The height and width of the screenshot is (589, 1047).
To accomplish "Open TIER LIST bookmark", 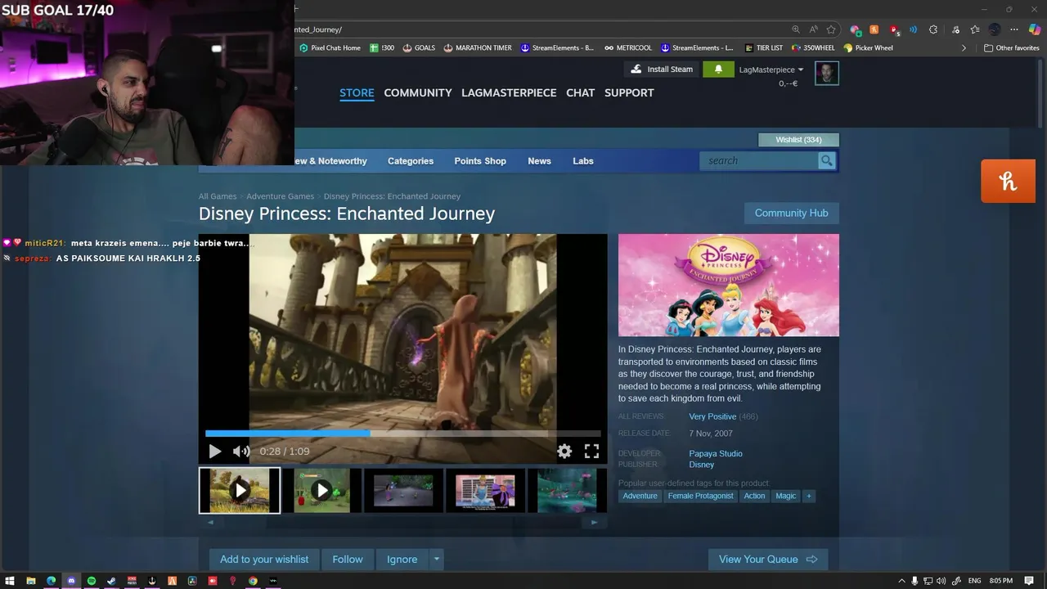I will [x=763, y=47].
